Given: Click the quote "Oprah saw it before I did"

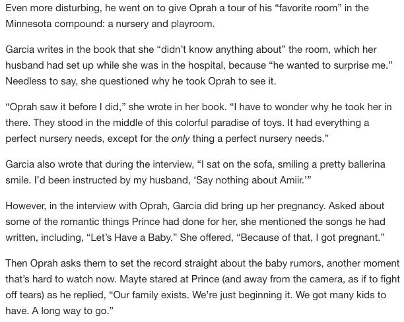Looking at the screenshot, I should tap(63, 107).
